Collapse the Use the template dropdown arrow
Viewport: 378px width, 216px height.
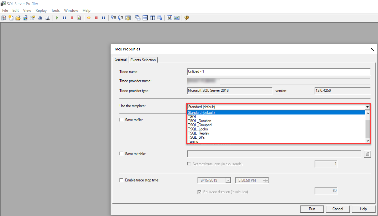pyautogui.click(x=367, y=107)
